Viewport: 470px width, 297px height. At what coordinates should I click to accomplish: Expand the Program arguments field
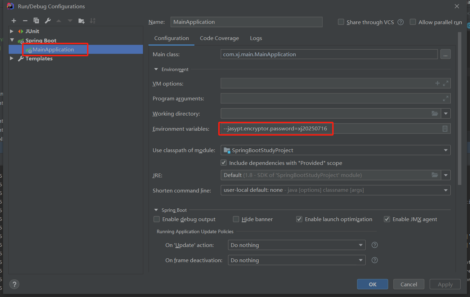click(445, 98)
